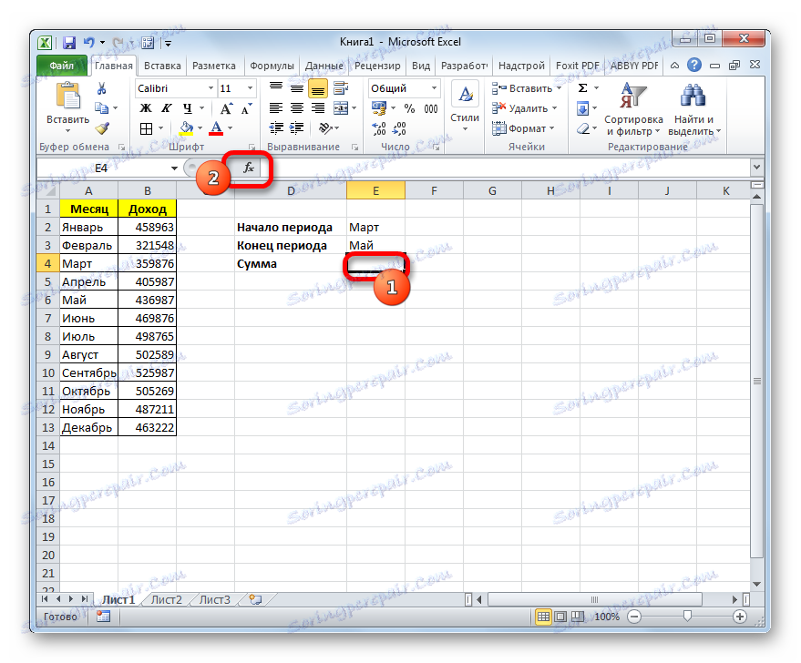Click the Microsoft Excel Help question icon
This screenshot has width=801, height=663.
(694, 65)
